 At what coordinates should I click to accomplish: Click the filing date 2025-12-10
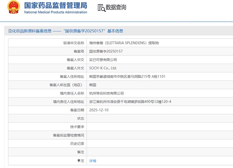[x=99, y=110]
